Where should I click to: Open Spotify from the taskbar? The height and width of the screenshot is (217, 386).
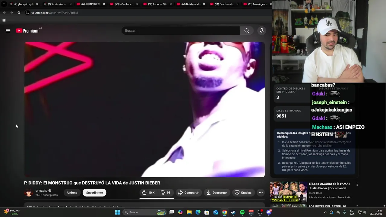click(x=242, y=212)
